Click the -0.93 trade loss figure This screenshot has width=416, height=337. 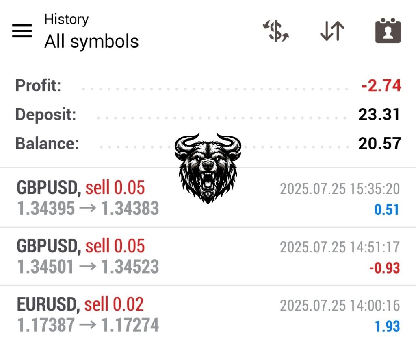click(384, 268)
